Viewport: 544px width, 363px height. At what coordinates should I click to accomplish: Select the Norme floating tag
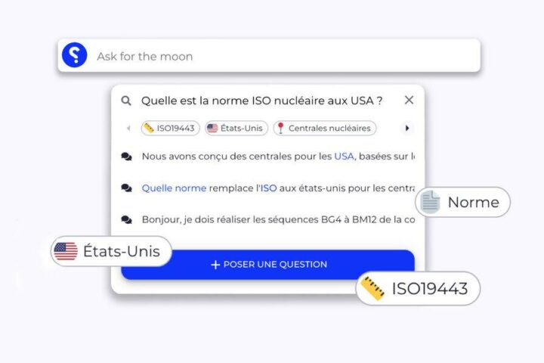463,202
